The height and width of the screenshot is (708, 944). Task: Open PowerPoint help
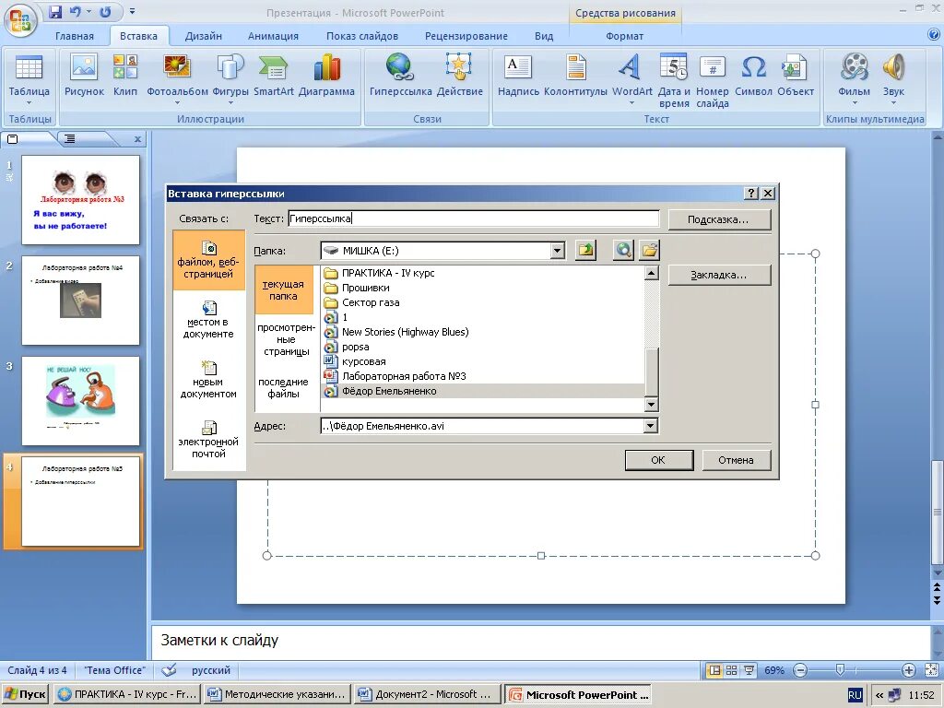coord(933,35)
